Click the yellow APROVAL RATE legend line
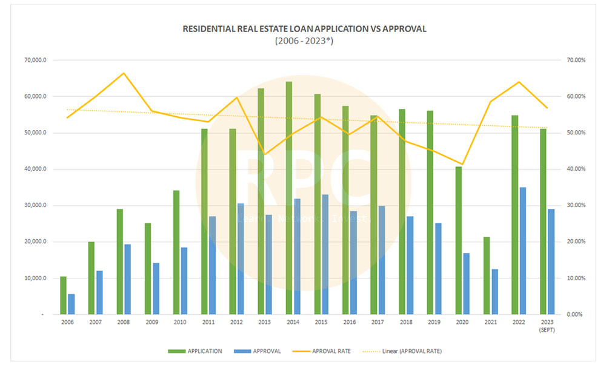 pyautogui.click(x=303, y=350)
